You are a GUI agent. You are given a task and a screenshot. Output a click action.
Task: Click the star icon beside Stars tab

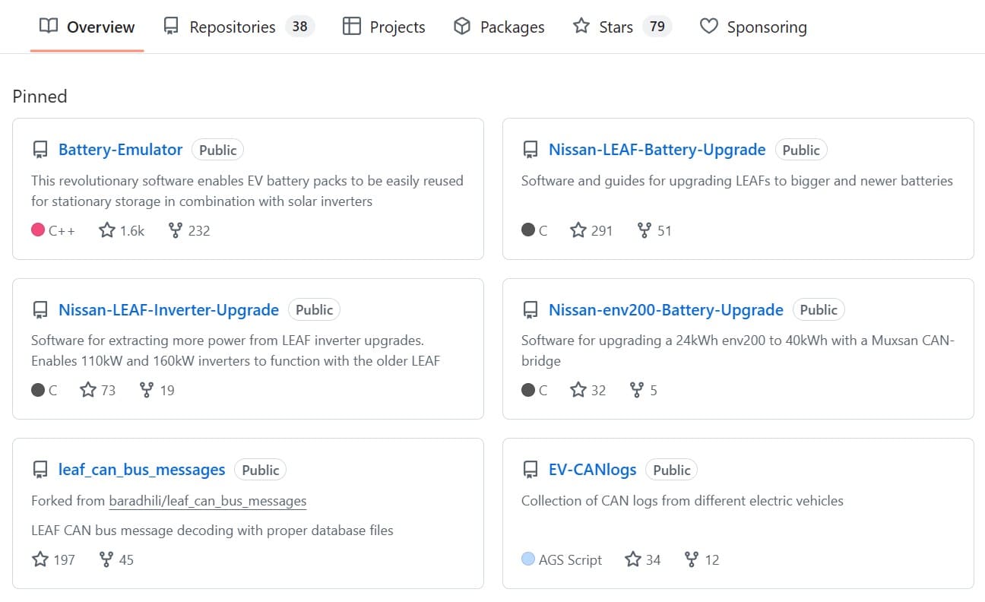581,27
